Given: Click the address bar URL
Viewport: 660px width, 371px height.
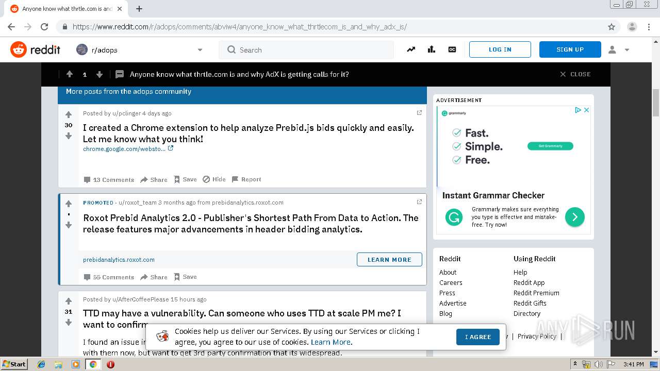Looking at the screenshot, I should pyautogui.click(x=240, y=27).
